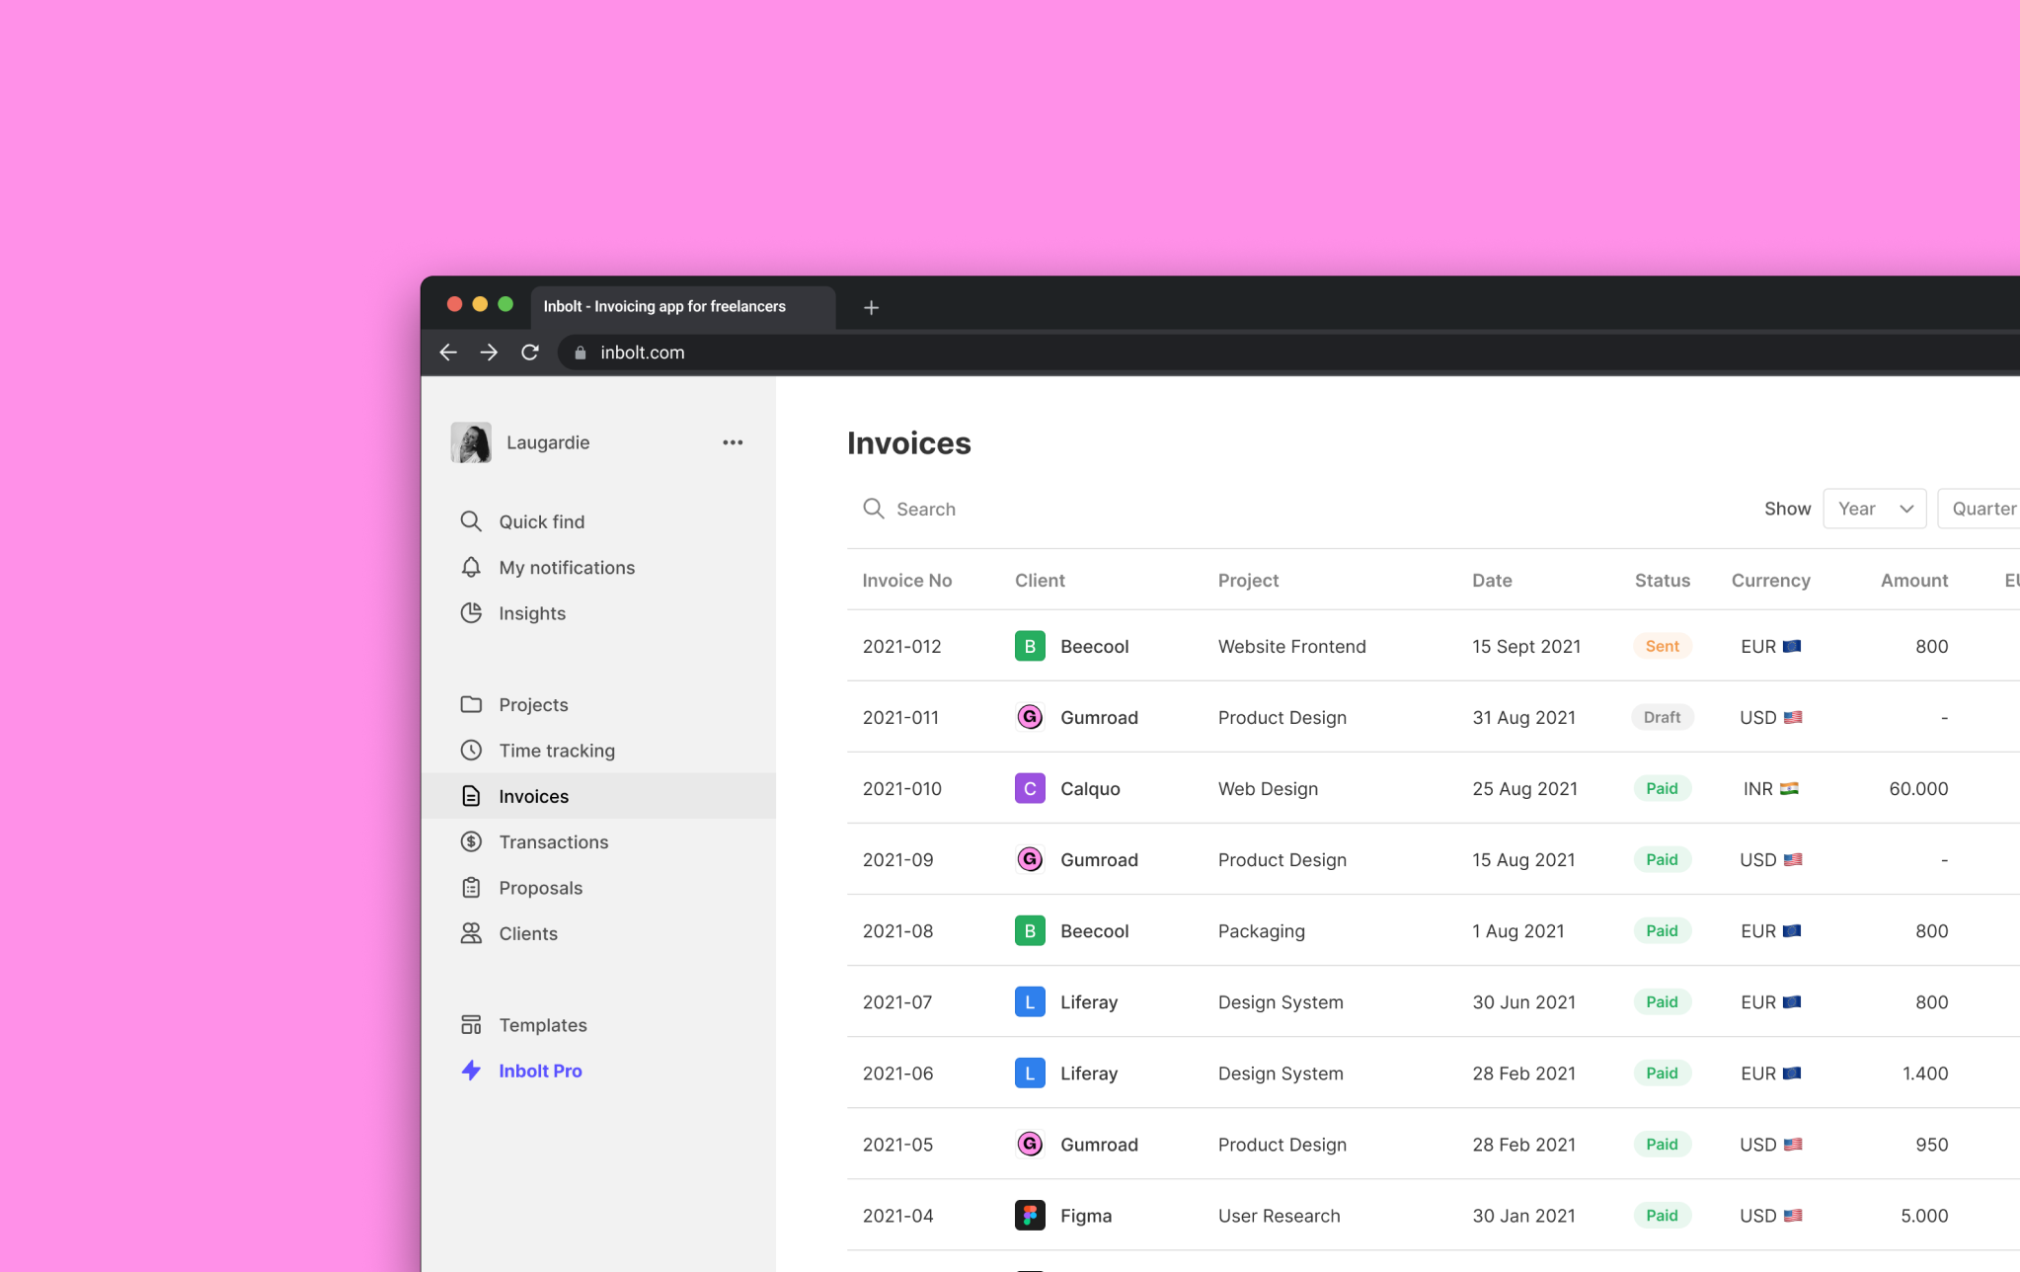The height and width of the screenshot is (1272, 2020).
Task: Click the Paid badge in row 2021-010
Action: tap(1663, 788)
